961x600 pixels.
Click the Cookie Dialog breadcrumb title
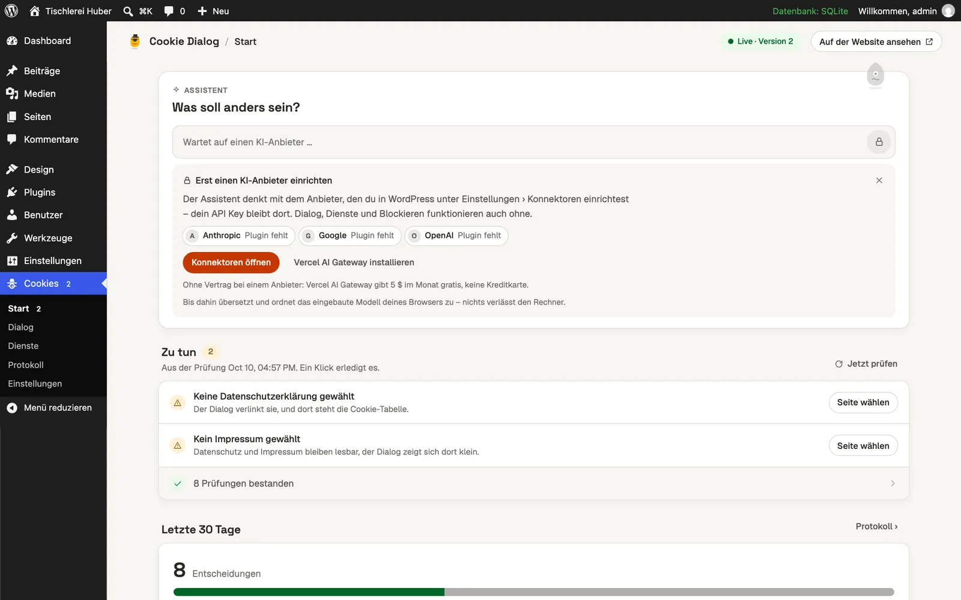coord(184,41)
